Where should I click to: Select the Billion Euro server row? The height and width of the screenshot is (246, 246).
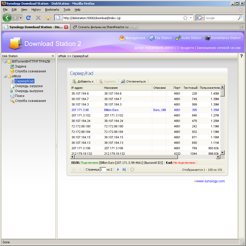coord(145,110)
